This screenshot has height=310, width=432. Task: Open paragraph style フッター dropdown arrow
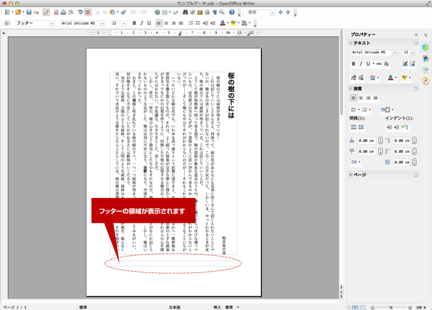pos(52,23)
